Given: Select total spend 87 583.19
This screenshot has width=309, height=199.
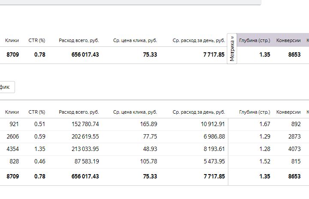Looking at the screenshot, I should 87,161.
